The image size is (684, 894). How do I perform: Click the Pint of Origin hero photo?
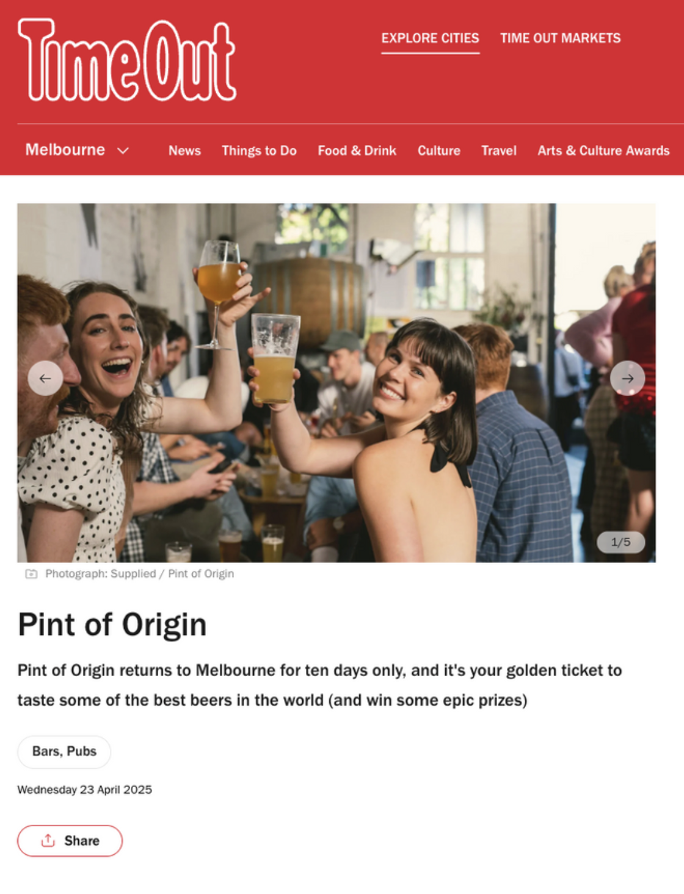pos(336,382)
